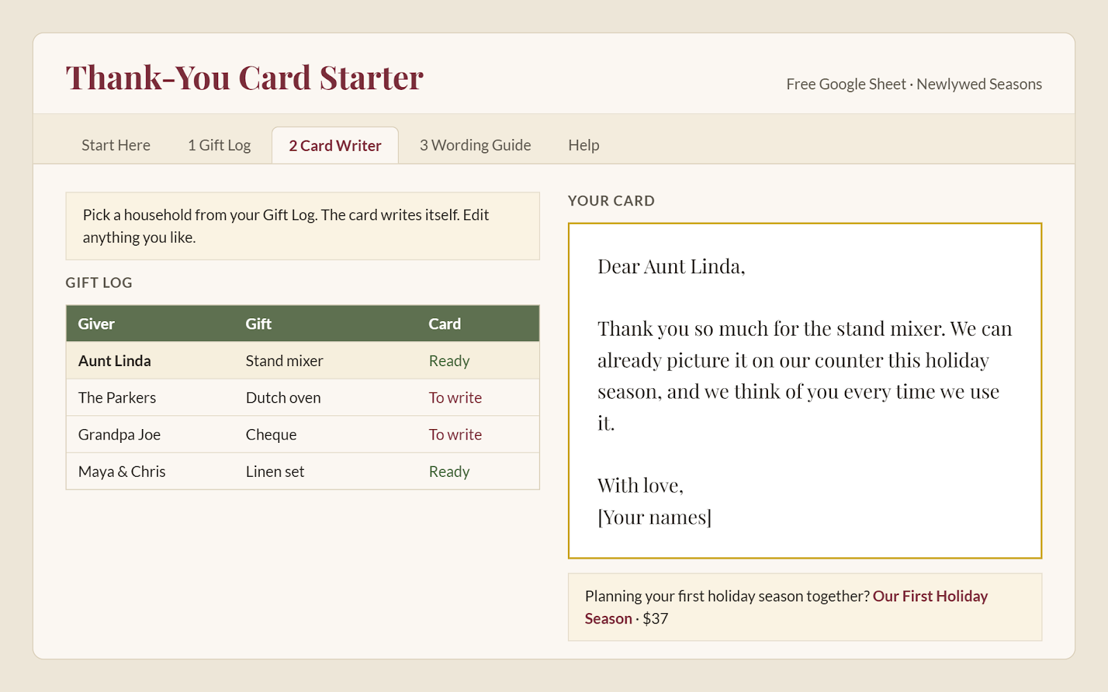1108x692 pixels.
Task: Click To write status for Grandpa Joe
Action: coord(455,435)
